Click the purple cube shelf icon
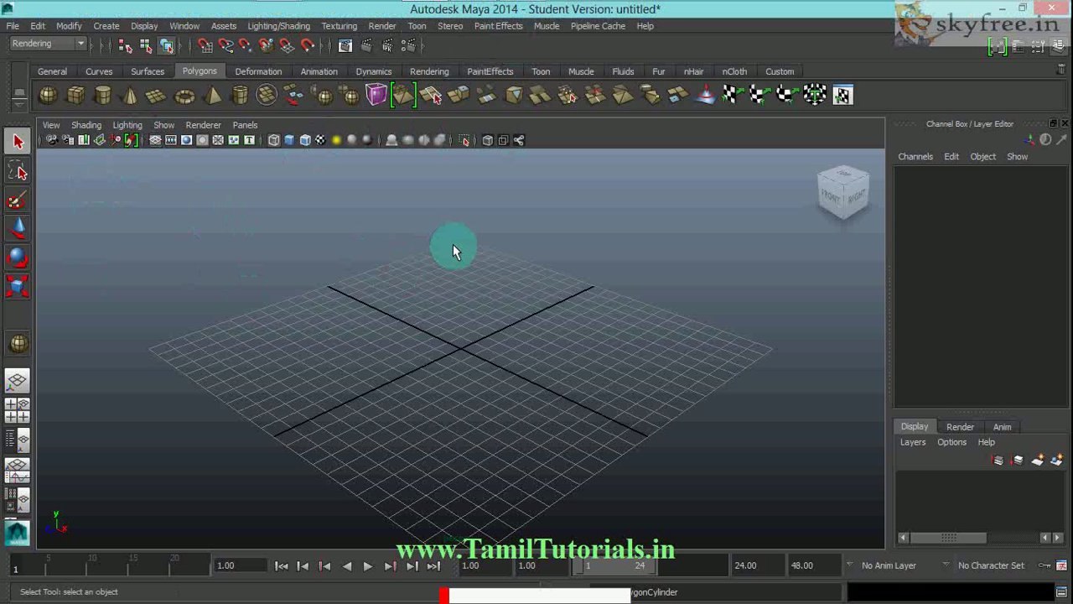Image resolution: width=1073 pixels, height=604 pixels. click(376, 96)
